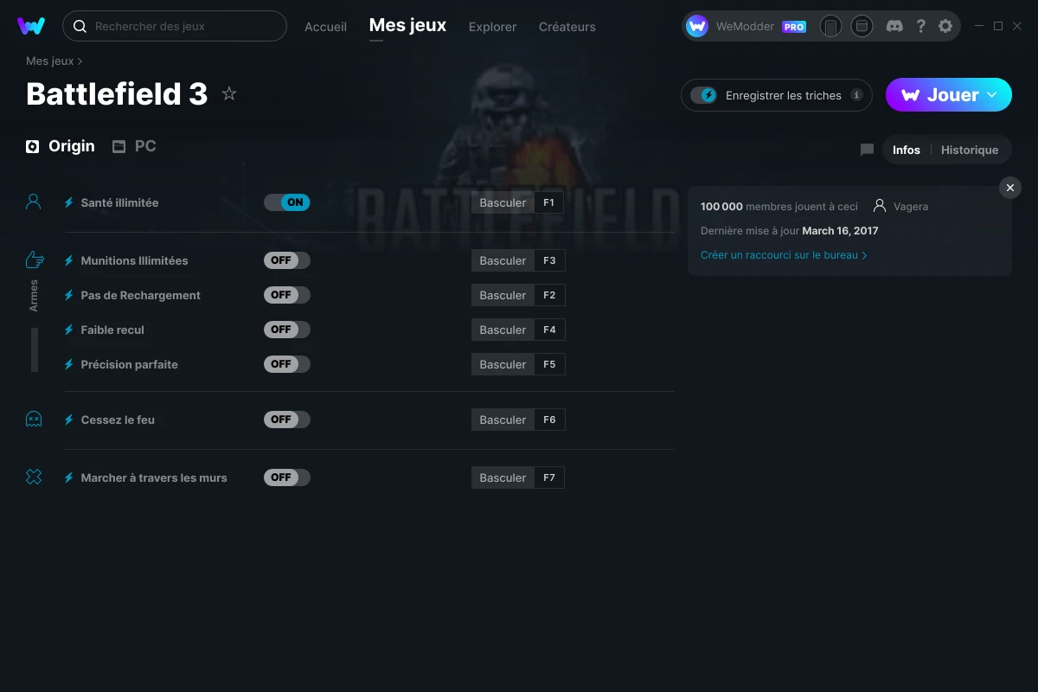
Task: Close the info panel with X
Action: point(1010,188)
